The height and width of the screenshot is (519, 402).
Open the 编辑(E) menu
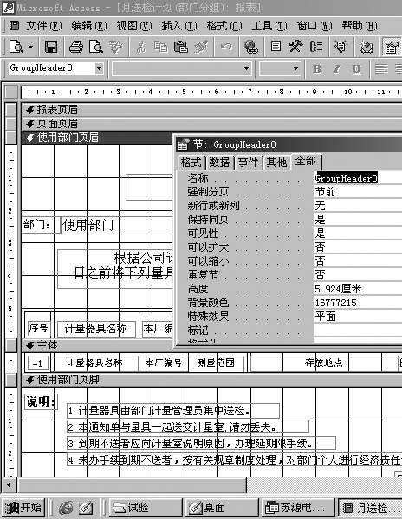89,26
